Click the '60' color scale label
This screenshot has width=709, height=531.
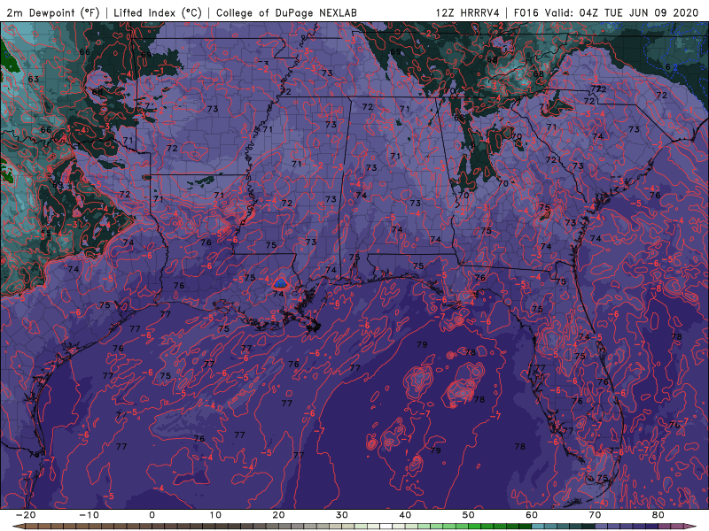pyautogui.click(x=532, y=515)
